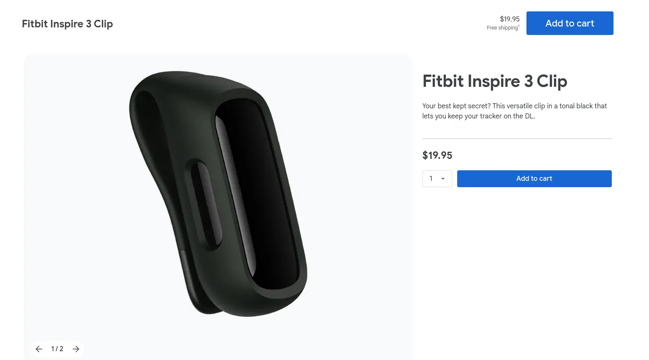Click the footnote asterisk after Free shipping
The image size is (649, 360).
coord(519,26)
